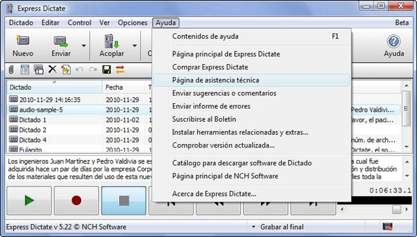The image size is (417, 237).
Task: Click the black X delete icon
Action: pyautogui.click(x=52, y=70)
